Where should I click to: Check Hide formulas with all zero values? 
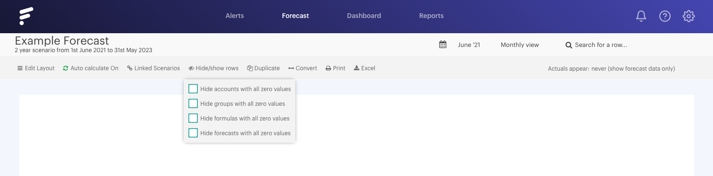tap(193, 118)
